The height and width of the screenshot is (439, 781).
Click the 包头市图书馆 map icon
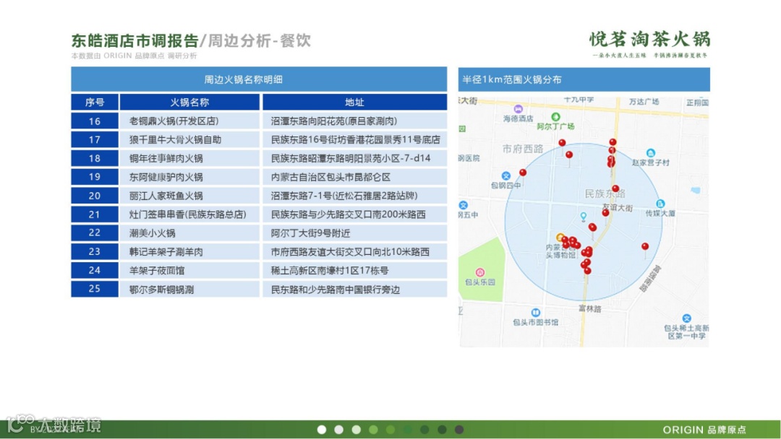click(535, 313)
